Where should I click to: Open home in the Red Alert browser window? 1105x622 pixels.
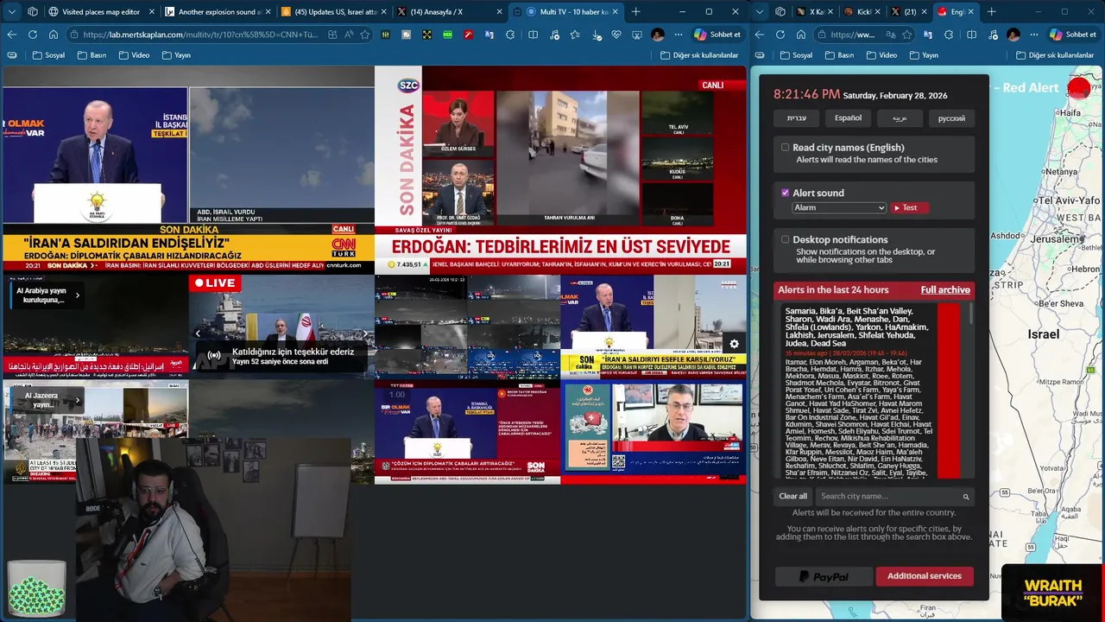(800, 35)
